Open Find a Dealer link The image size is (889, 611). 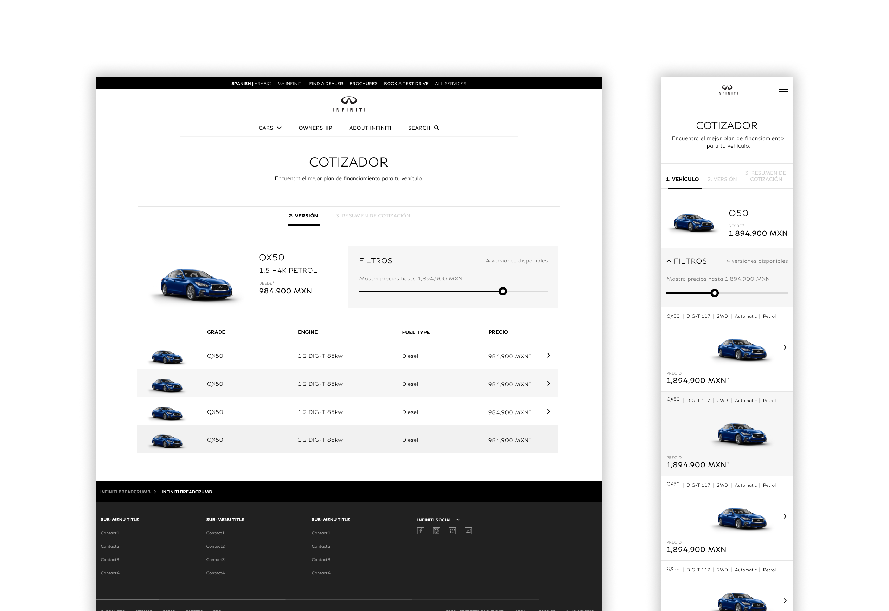tap(326, 84)
